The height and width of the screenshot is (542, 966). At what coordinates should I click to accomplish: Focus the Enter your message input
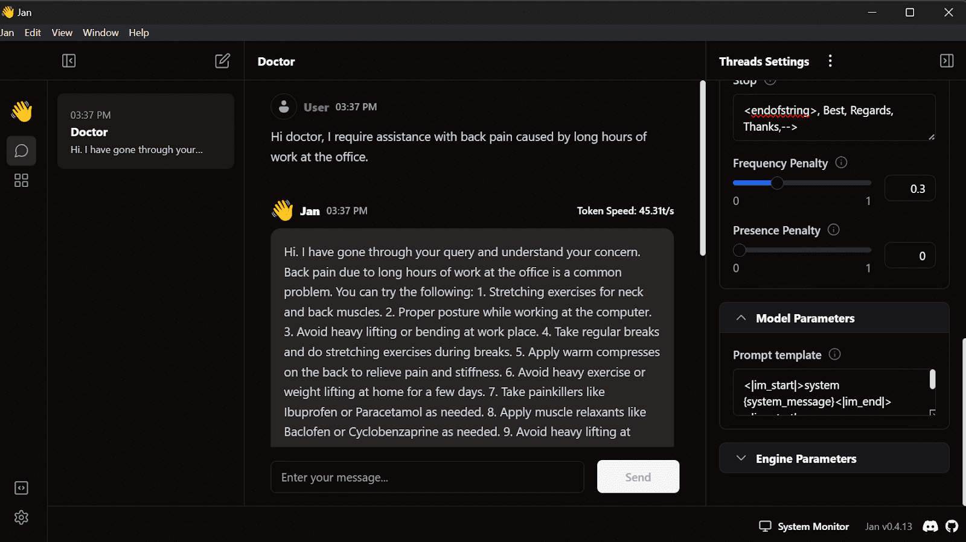pyautogui.click(x=427, y=477)
